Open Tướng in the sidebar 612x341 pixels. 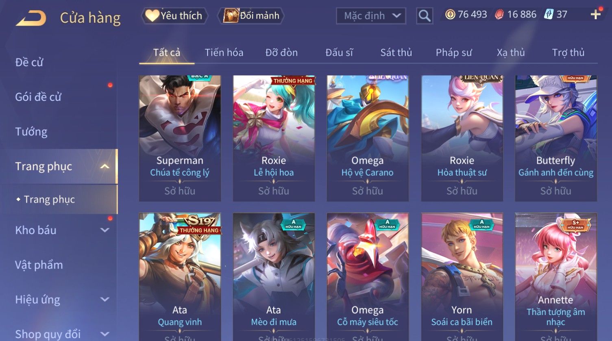[x=31, y=132]
